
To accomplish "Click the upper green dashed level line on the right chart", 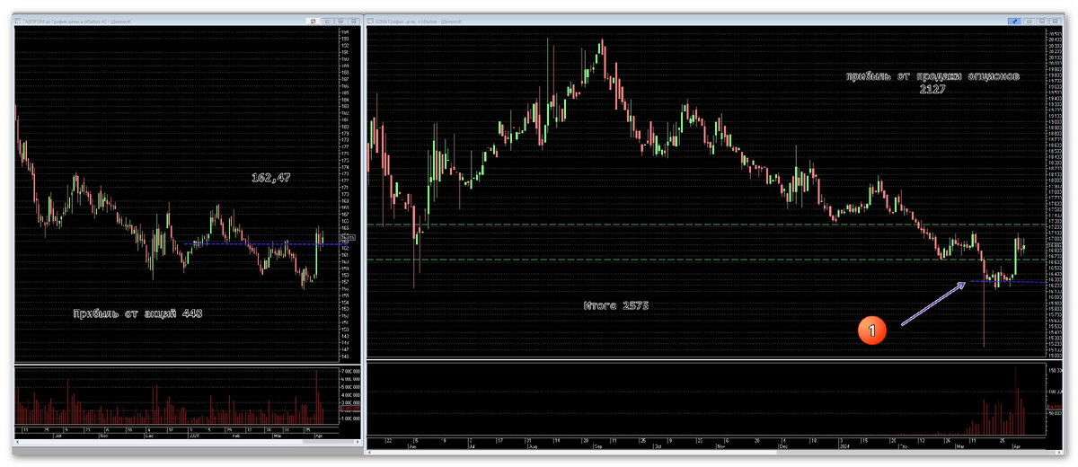I will (705, 225).
